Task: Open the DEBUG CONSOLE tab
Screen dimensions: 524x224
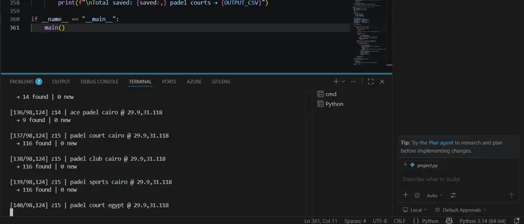Action: click(x=99, y=82)
